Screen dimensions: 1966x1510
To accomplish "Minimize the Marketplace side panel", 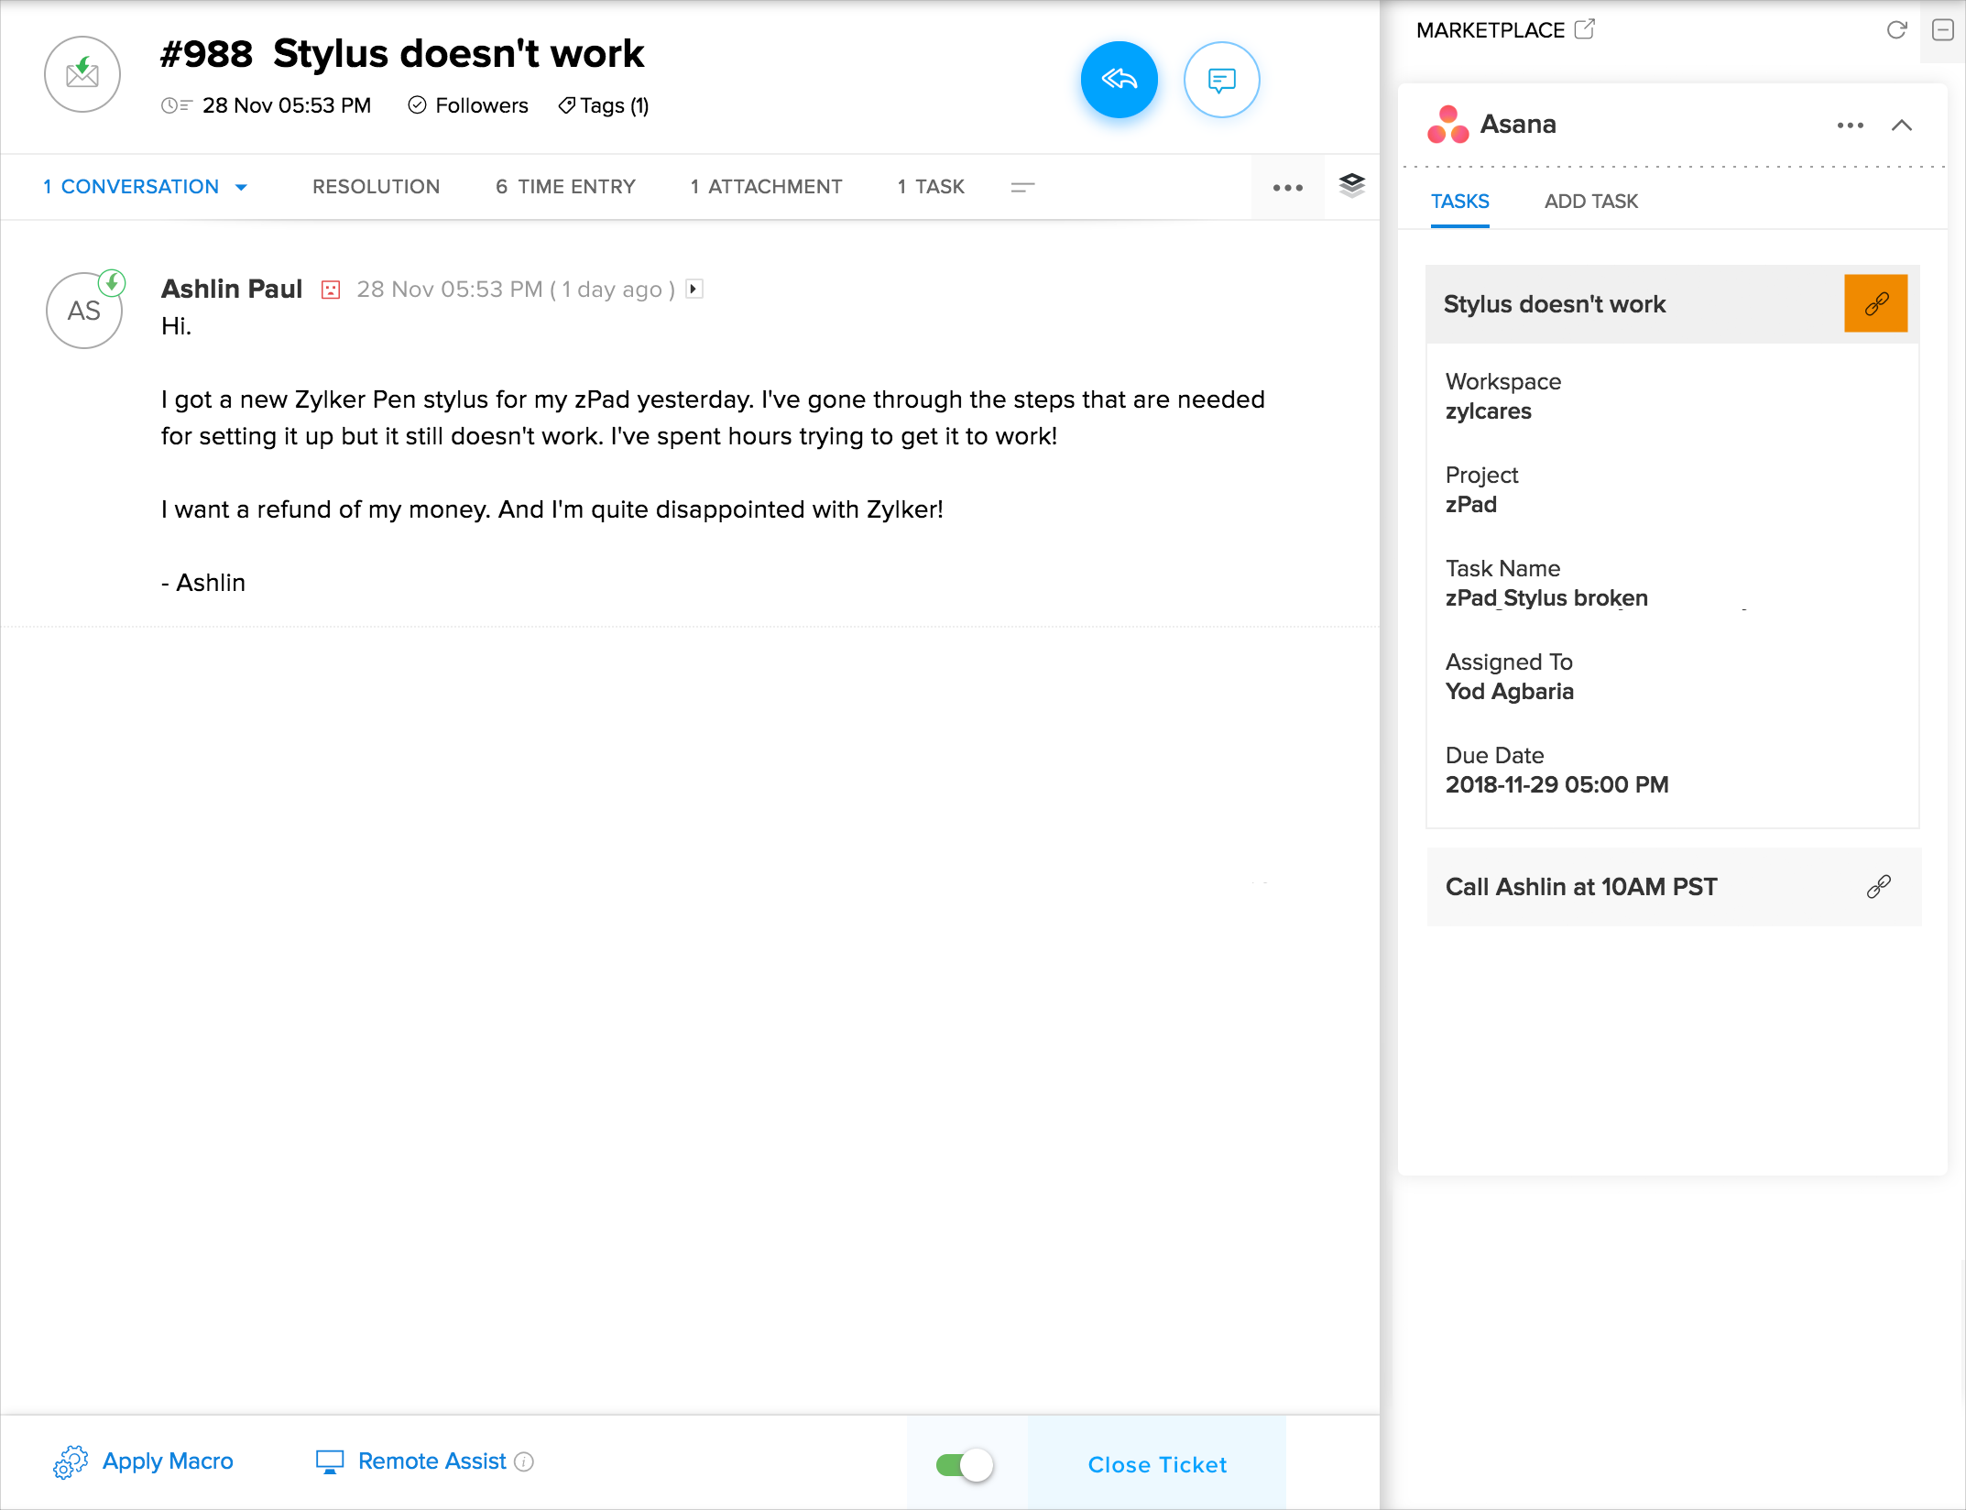I will 1942,30.
